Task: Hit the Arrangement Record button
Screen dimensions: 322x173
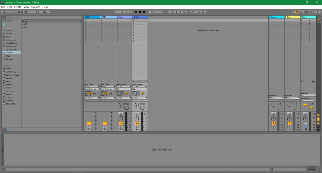Action: [144, 12]
